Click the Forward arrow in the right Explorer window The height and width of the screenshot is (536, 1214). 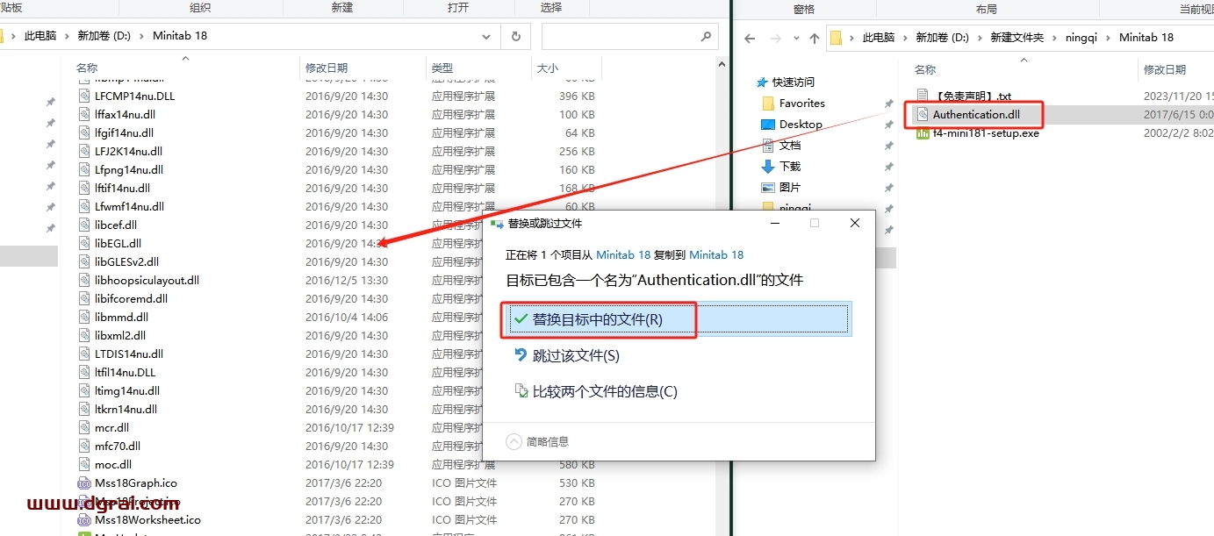[776, 38]
